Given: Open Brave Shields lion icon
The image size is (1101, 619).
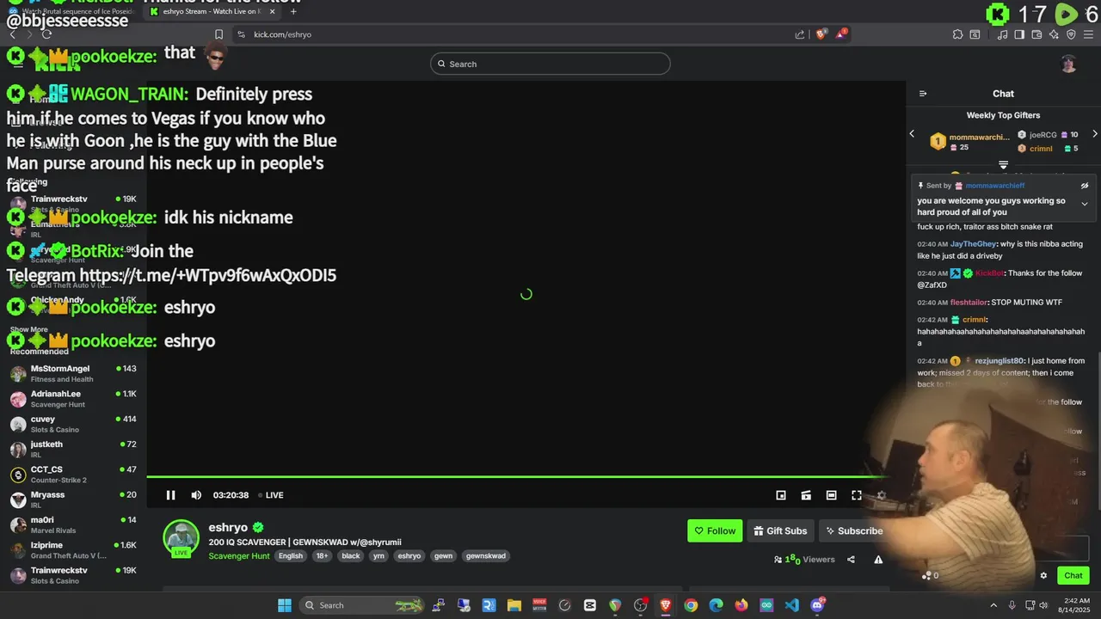Looking at the screenshot, I should click(821, 34).
